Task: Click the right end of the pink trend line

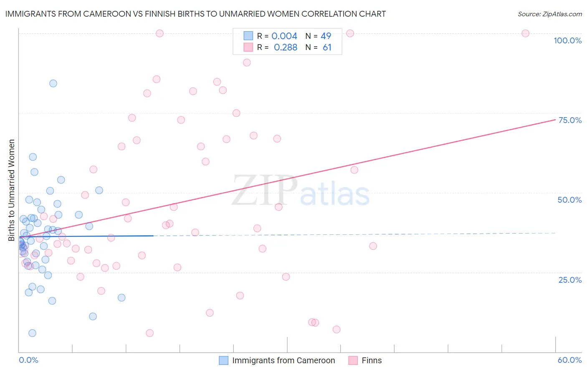Action: (x=554, y=120)
